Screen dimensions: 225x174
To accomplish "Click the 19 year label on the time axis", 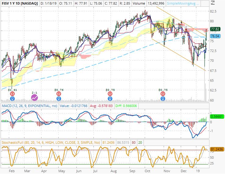I will [x=198, y=171].
